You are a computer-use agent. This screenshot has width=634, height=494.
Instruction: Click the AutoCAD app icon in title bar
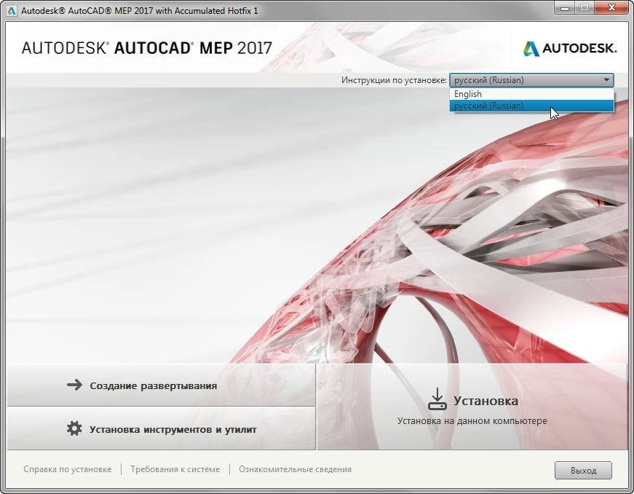[x=12, y=11]
